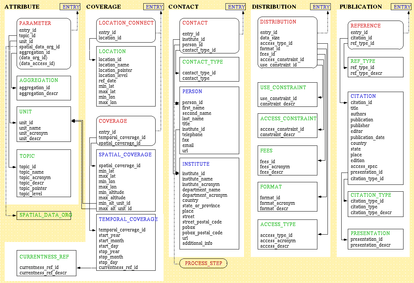The height and width of the screenshot is (283, 414).
Task: Open the CURRENTNESS_REF table title
Action: (44, 257)
